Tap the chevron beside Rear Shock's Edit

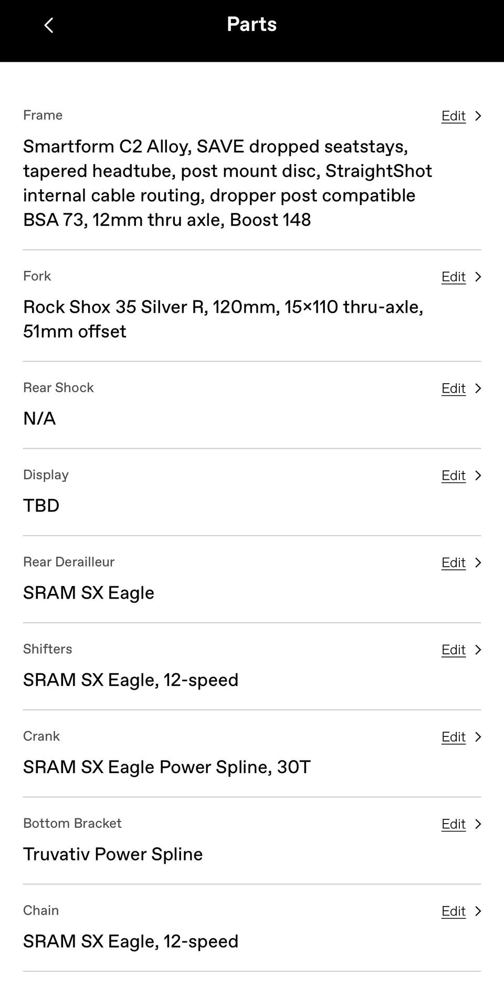click(x=478, y=388)
